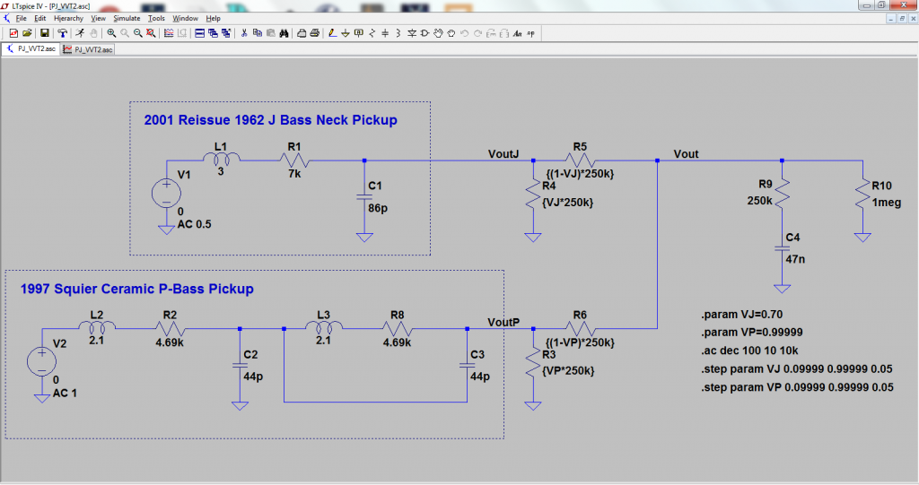Screen dimensions: 919x485
Task: Run the simulation with the running-man icon
Action: click(80, 33)
